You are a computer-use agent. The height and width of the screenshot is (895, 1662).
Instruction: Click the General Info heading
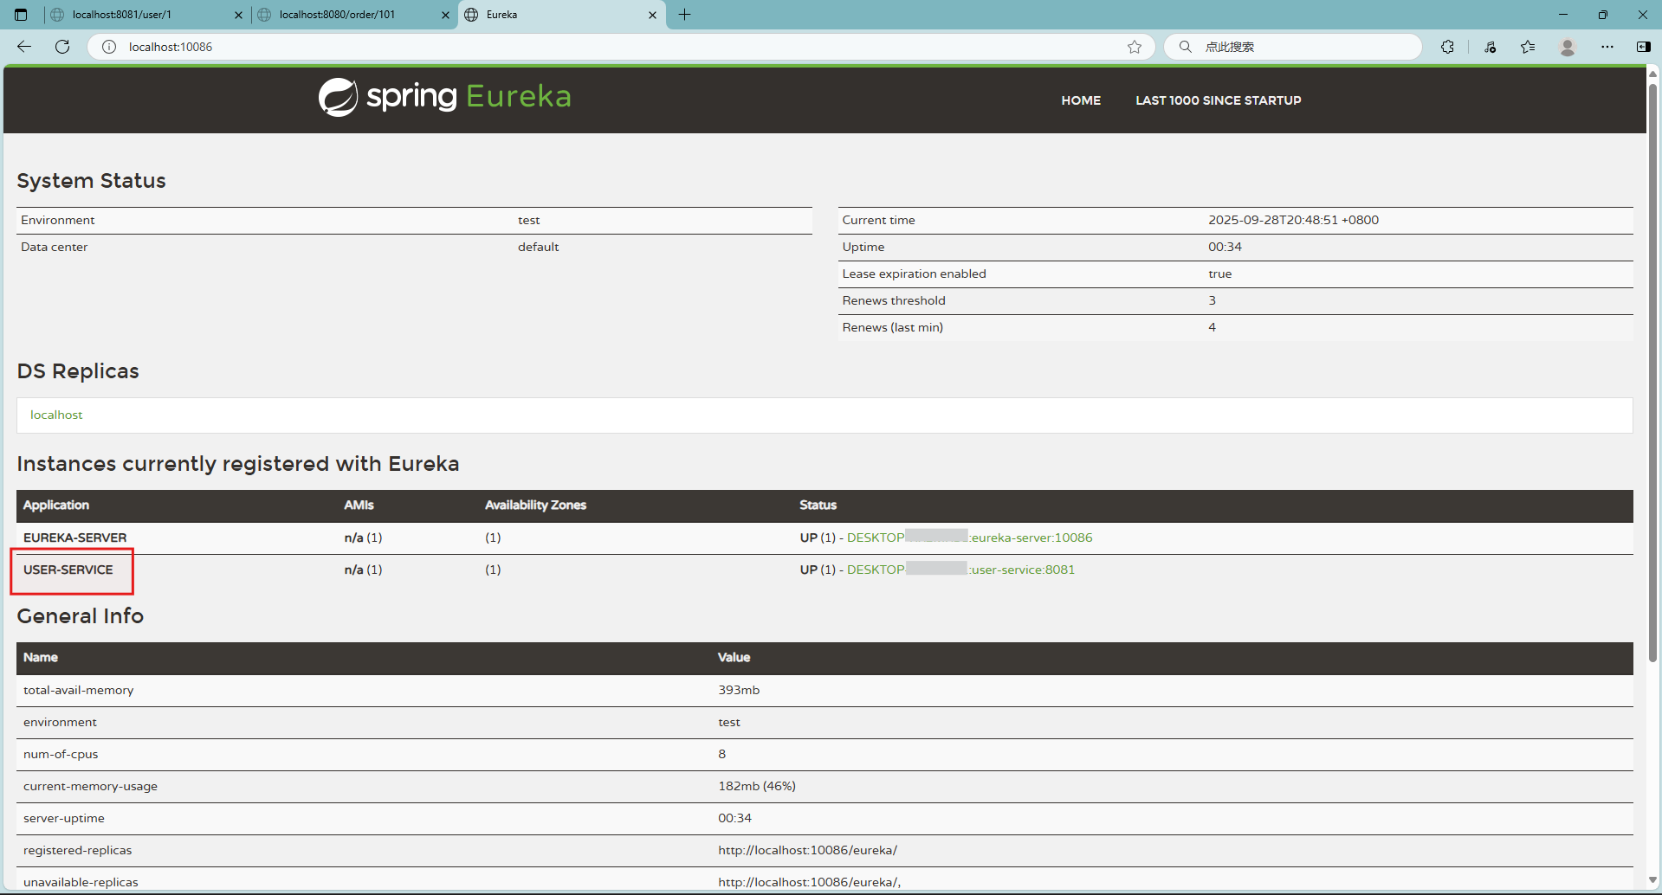coord(80,615)
